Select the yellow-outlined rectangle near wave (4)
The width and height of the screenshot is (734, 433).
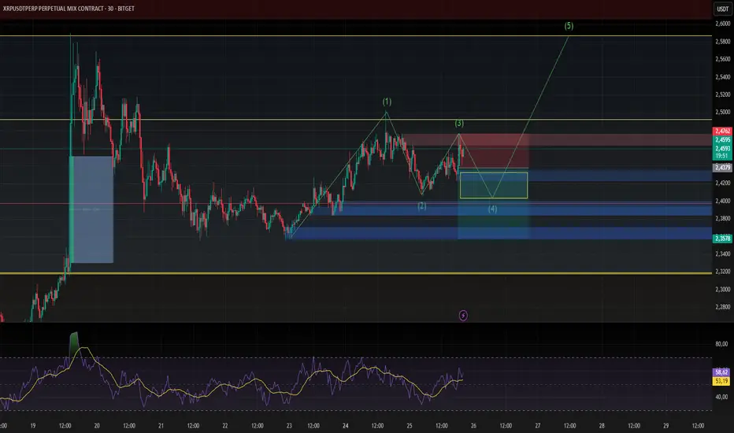pyautogui.click(x=494, y=185)
